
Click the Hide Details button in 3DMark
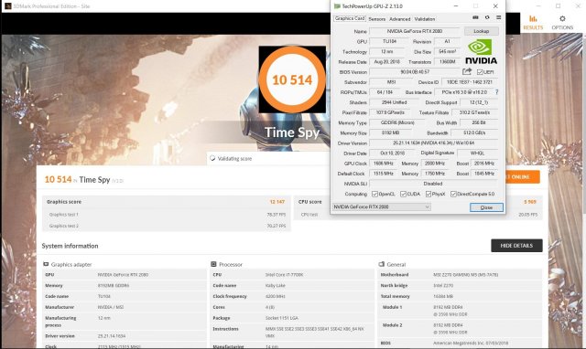516,246
